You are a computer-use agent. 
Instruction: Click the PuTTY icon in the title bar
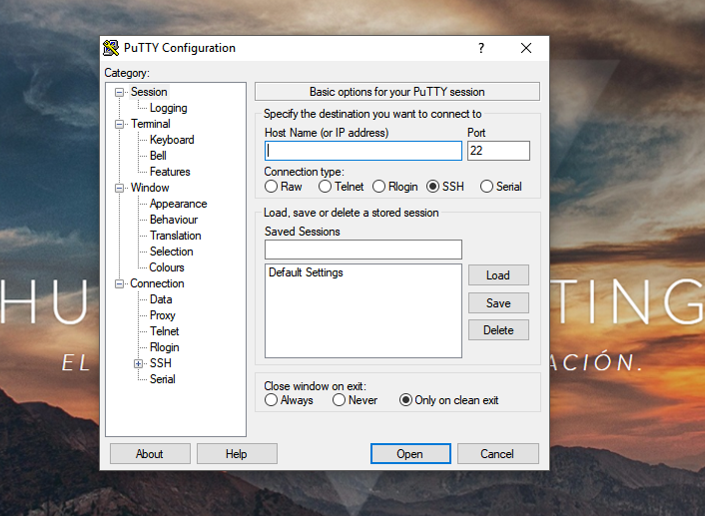[x=111, y=48]
